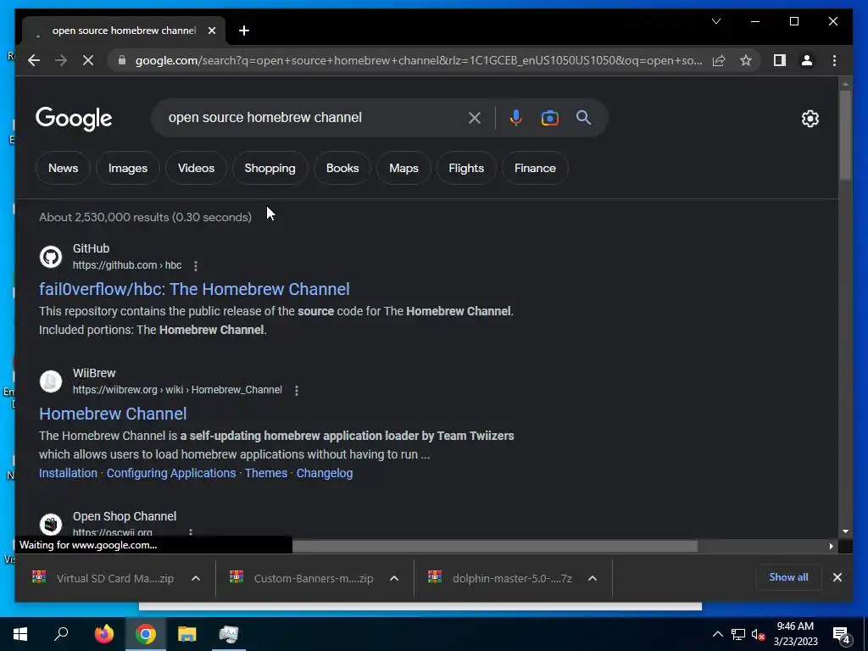Click the WiiBrew favicon
Viewport: 868px width, 651px height.
click(x=50, y=381)
